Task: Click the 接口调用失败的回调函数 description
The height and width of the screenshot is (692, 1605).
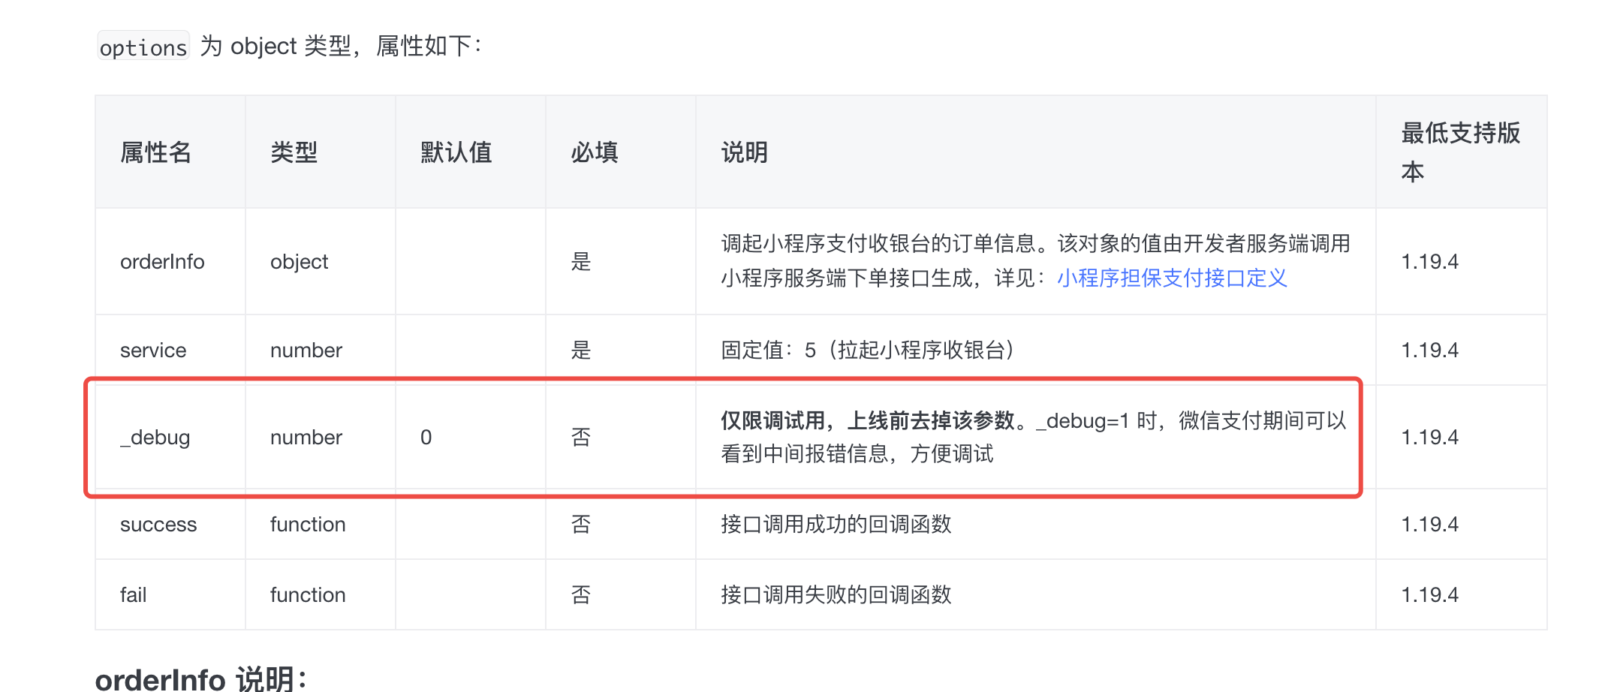Action: (x=836, y=595)
